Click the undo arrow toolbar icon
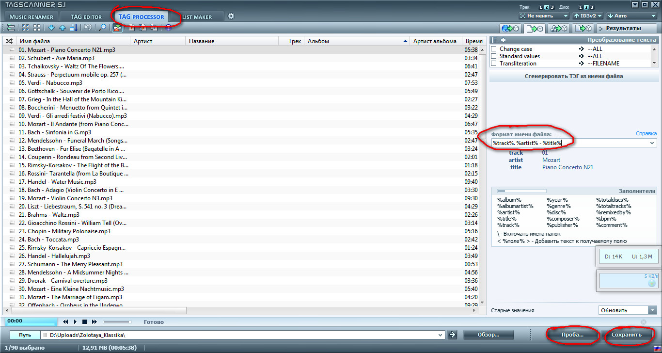The image size is (662, 353). tap(88, 28)
